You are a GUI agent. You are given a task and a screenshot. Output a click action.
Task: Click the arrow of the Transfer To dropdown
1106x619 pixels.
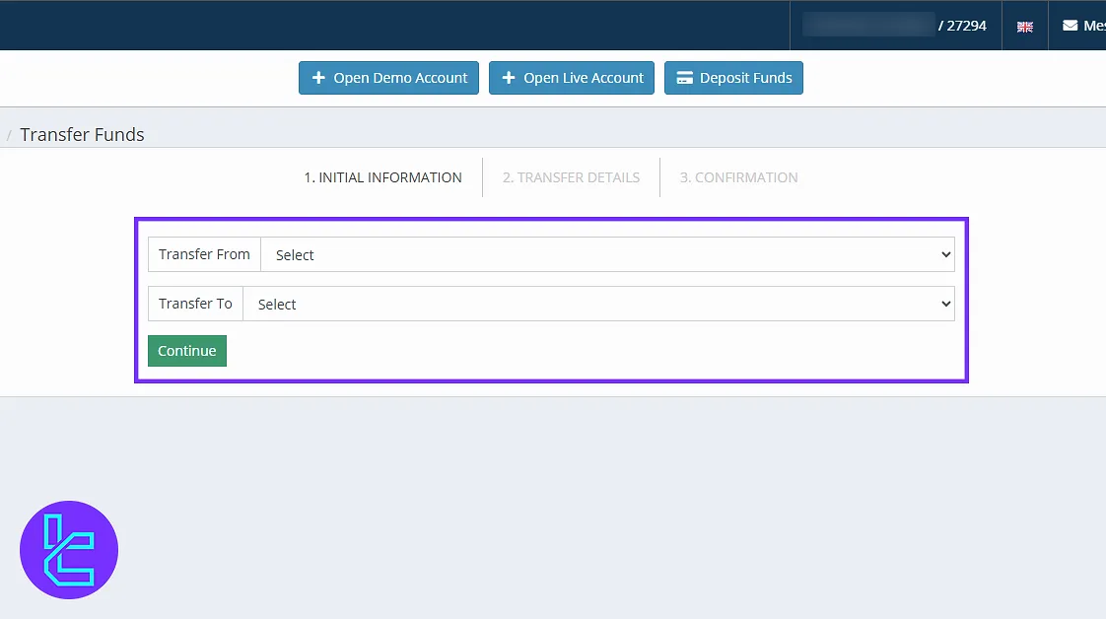click(x=945, y=304)
